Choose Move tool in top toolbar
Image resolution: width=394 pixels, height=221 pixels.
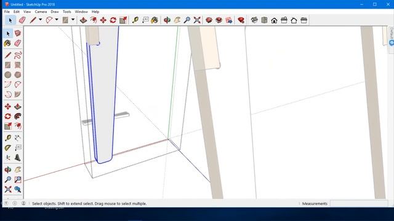tap(103, 20)
